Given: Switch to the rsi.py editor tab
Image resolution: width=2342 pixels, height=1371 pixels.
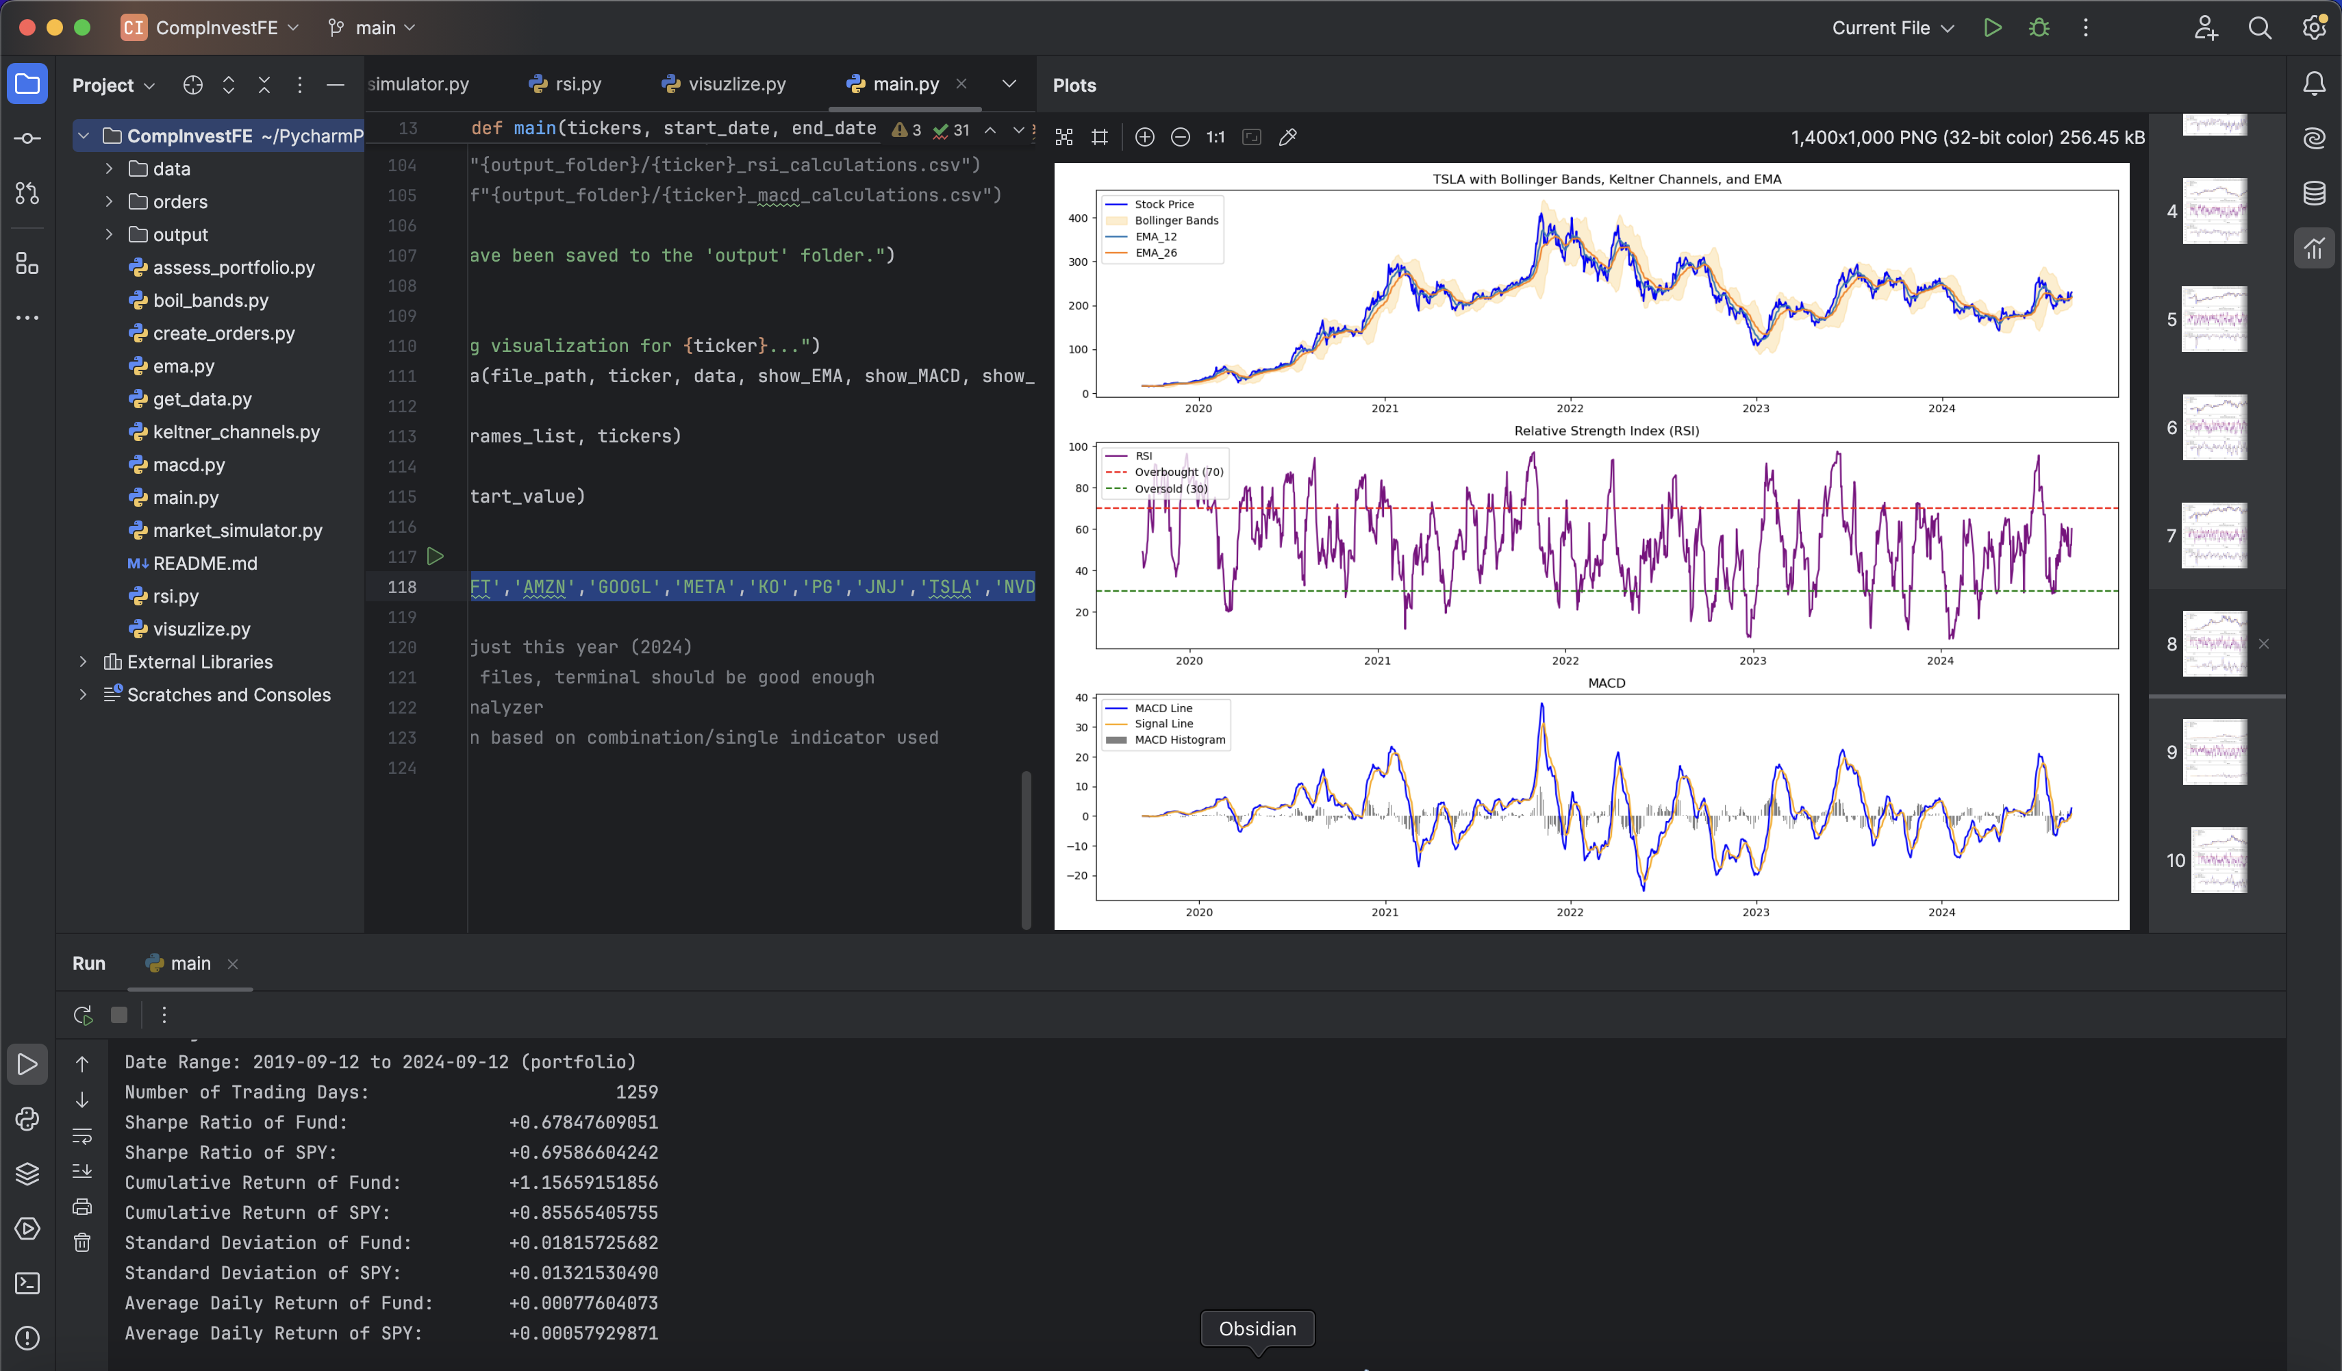Looking at the screenshot, I should (x=565, y=84).
